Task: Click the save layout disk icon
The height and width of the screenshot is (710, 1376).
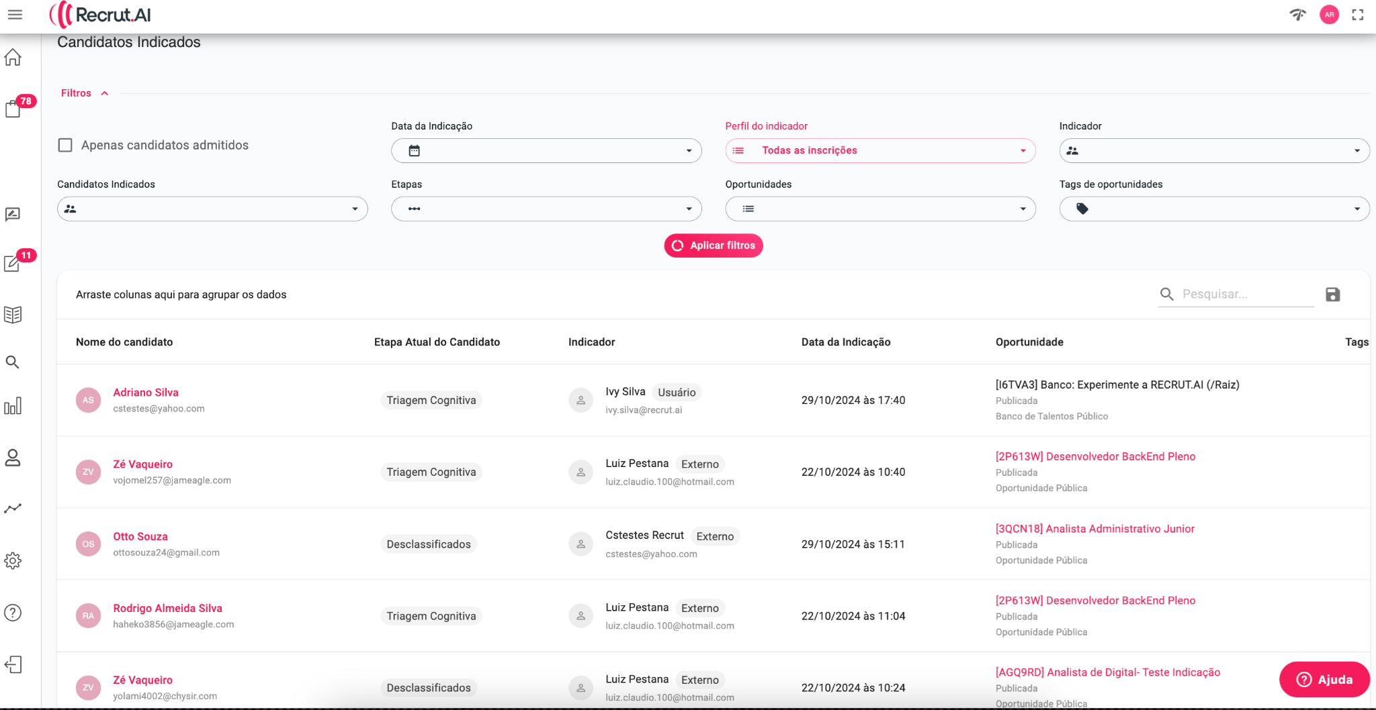Action: pyautogui.click(x=1332, y=295)
